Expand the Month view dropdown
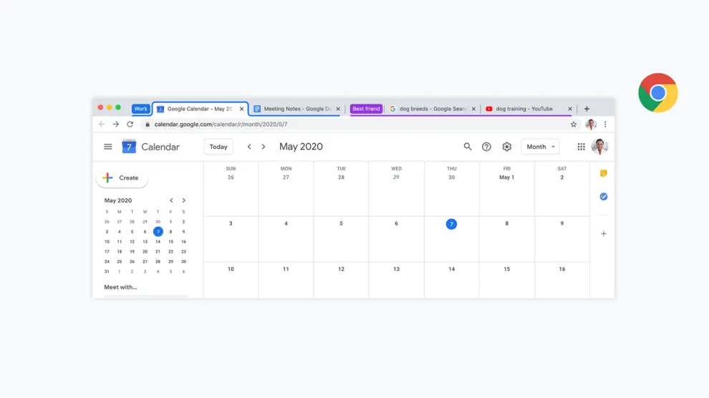Viewport: 709px width, 398px height. click(540, 147)
